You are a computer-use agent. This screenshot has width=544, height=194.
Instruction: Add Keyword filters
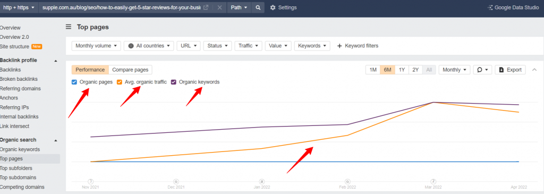(x=358, y=46)
